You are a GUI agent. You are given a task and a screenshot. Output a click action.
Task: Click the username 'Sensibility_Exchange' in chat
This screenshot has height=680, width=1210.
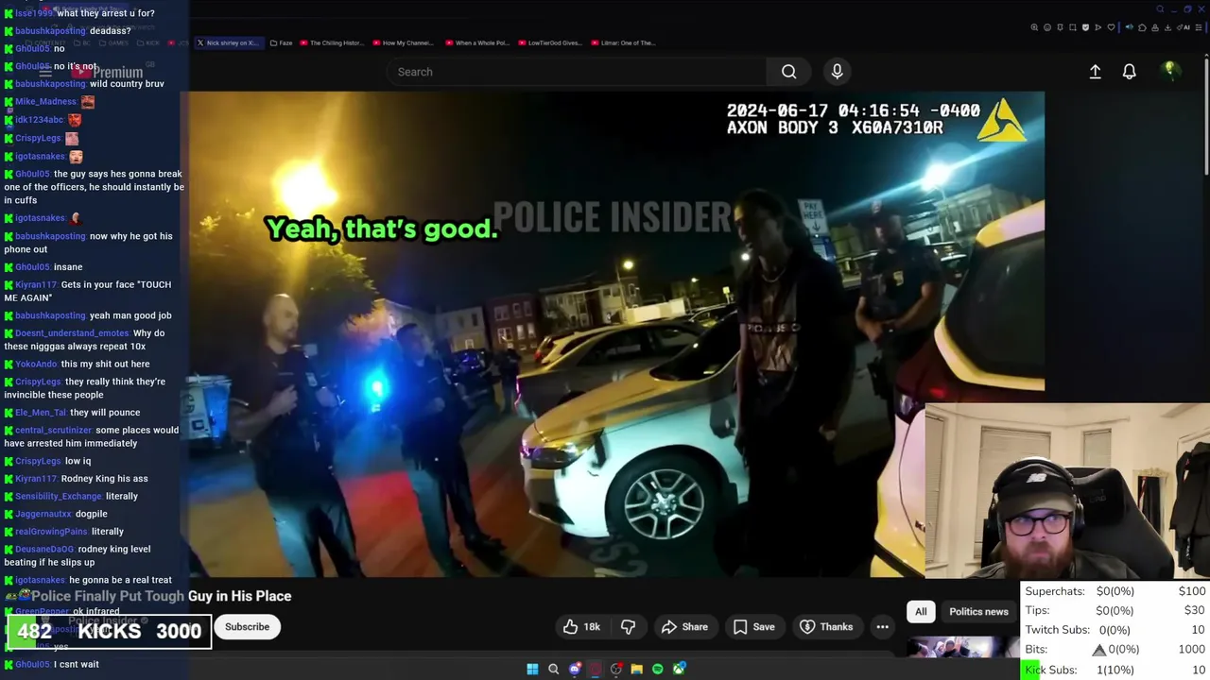tap(59, 497)
